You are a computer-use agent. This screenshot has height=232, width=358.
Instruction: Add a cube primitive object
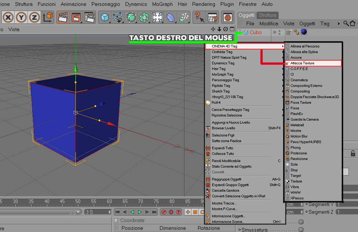coord(105,17)
